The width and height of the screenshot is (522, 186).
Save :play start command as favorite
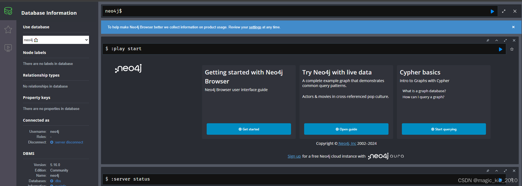(x=512, y=49)
